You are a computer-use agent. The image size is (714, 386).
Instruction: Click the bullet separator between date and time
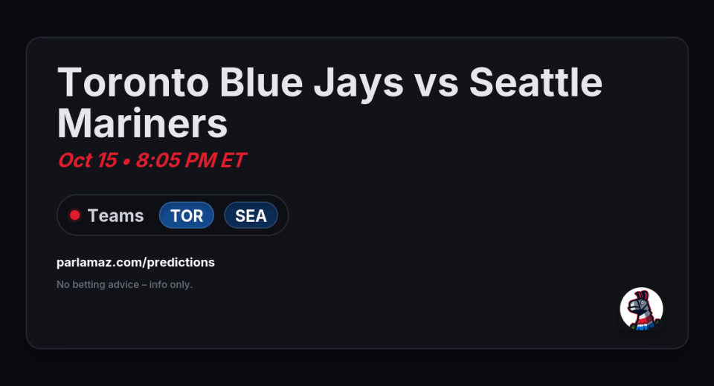[x=126, y=160]
